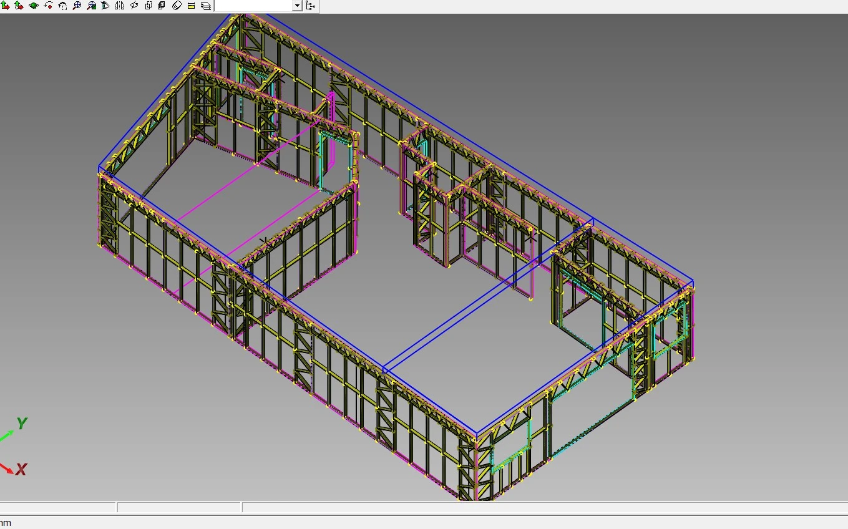
Task: Activate the mirror tool icon
Action: (x=119, y=6)
